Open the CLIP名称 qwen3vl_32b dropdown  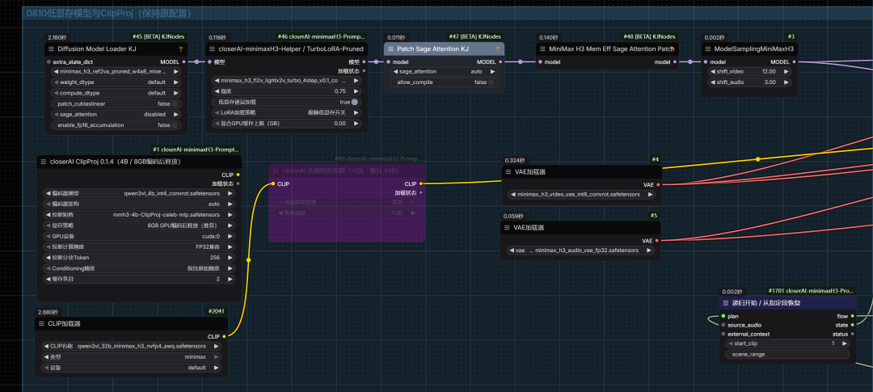(x=132, y=346)
